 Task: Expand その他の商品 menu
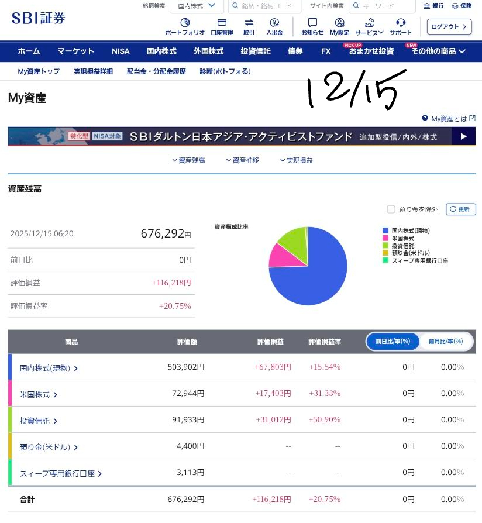click(438, 51)
